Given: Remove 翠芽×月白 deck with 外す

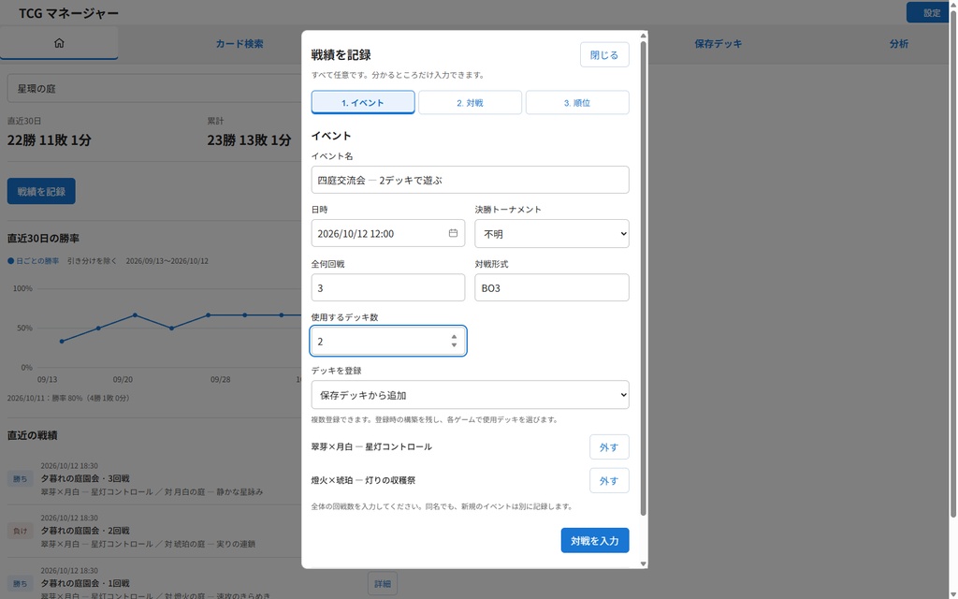Looking at the screenshot, I should tap(609, 446).
